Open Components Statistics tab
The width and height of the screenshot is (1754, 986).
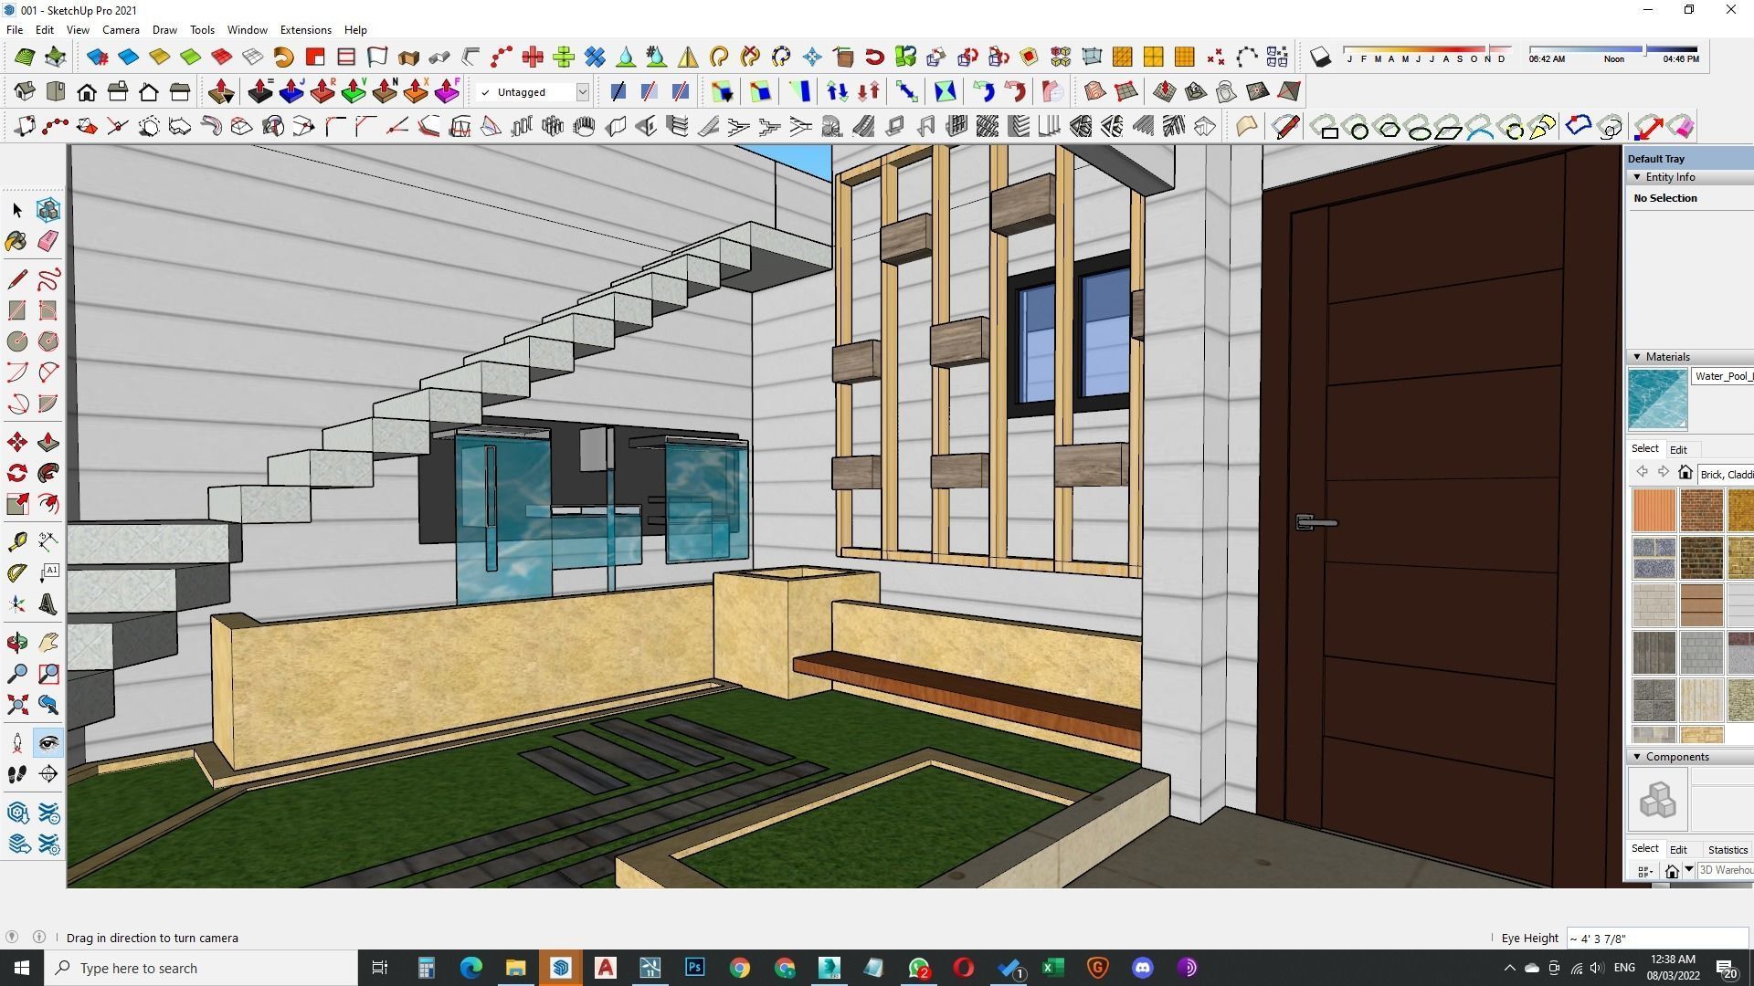[x=1727, y=850]
